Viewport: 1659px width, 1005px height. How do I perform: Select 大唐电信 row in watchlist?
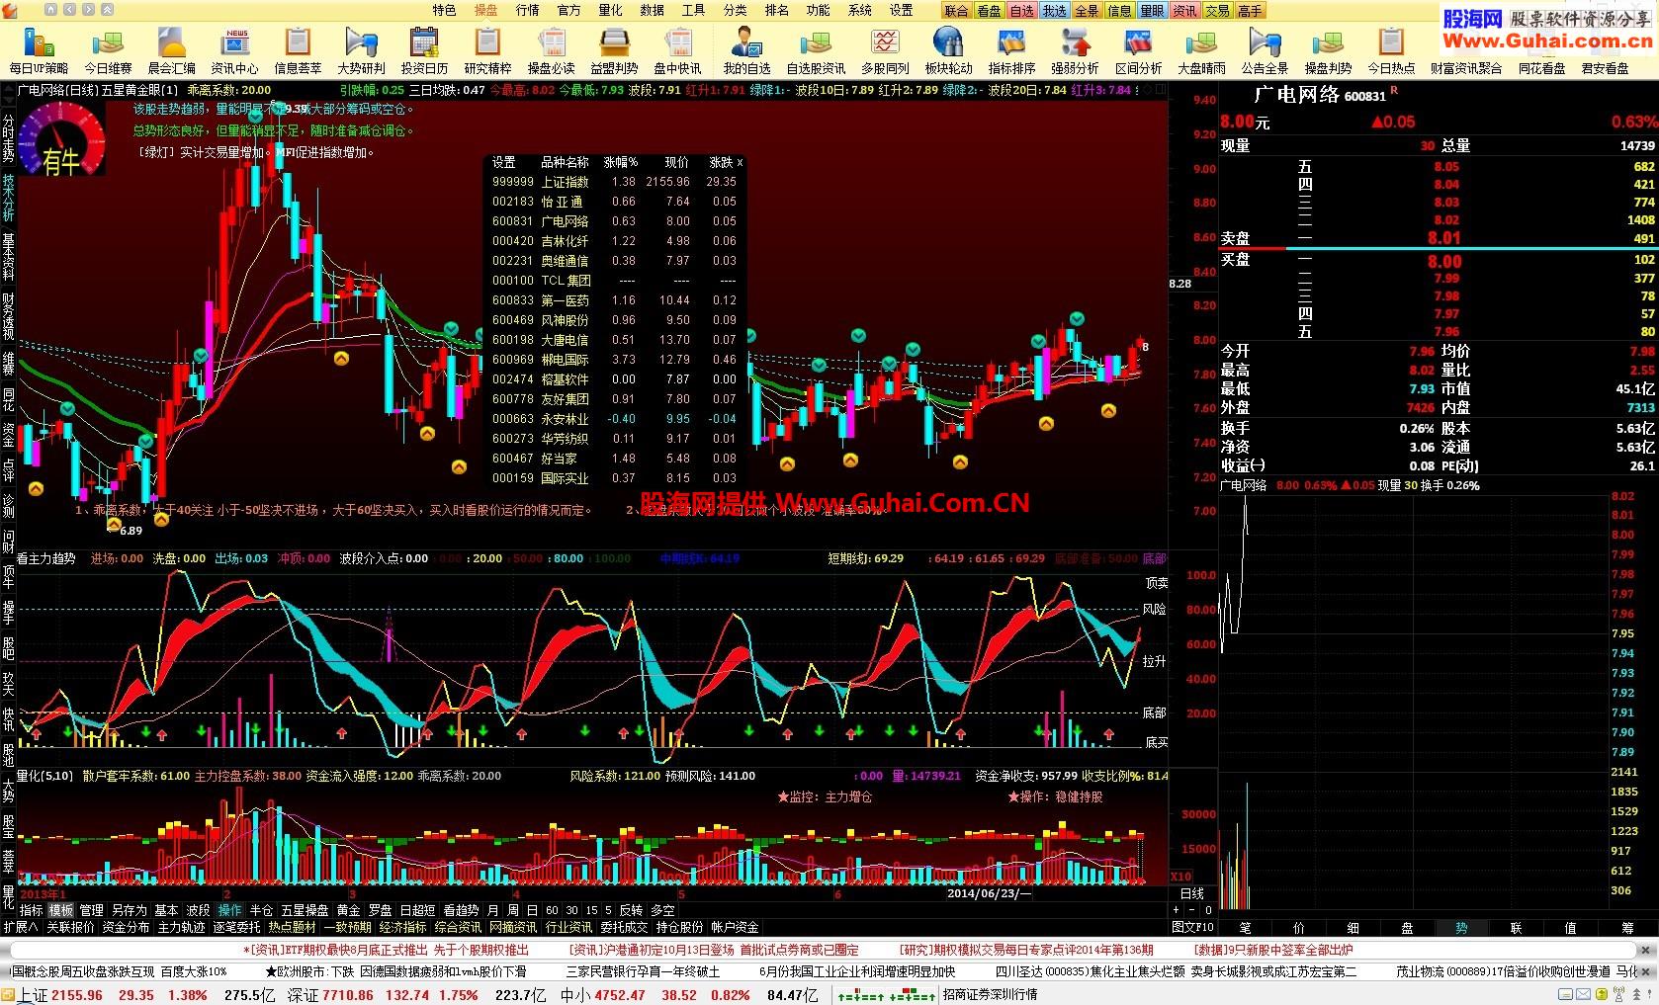(614, 340)
